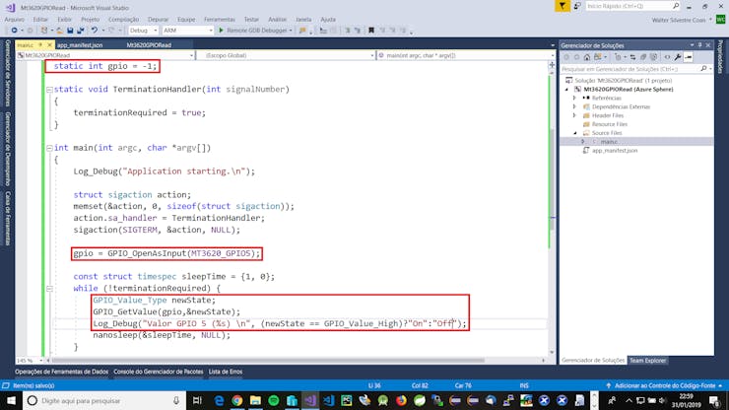
Task: Open the Editar menu
Action: [40, 20]
